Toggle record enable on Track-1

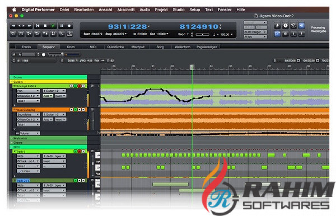pyautogui.click(x=80, y=151)
